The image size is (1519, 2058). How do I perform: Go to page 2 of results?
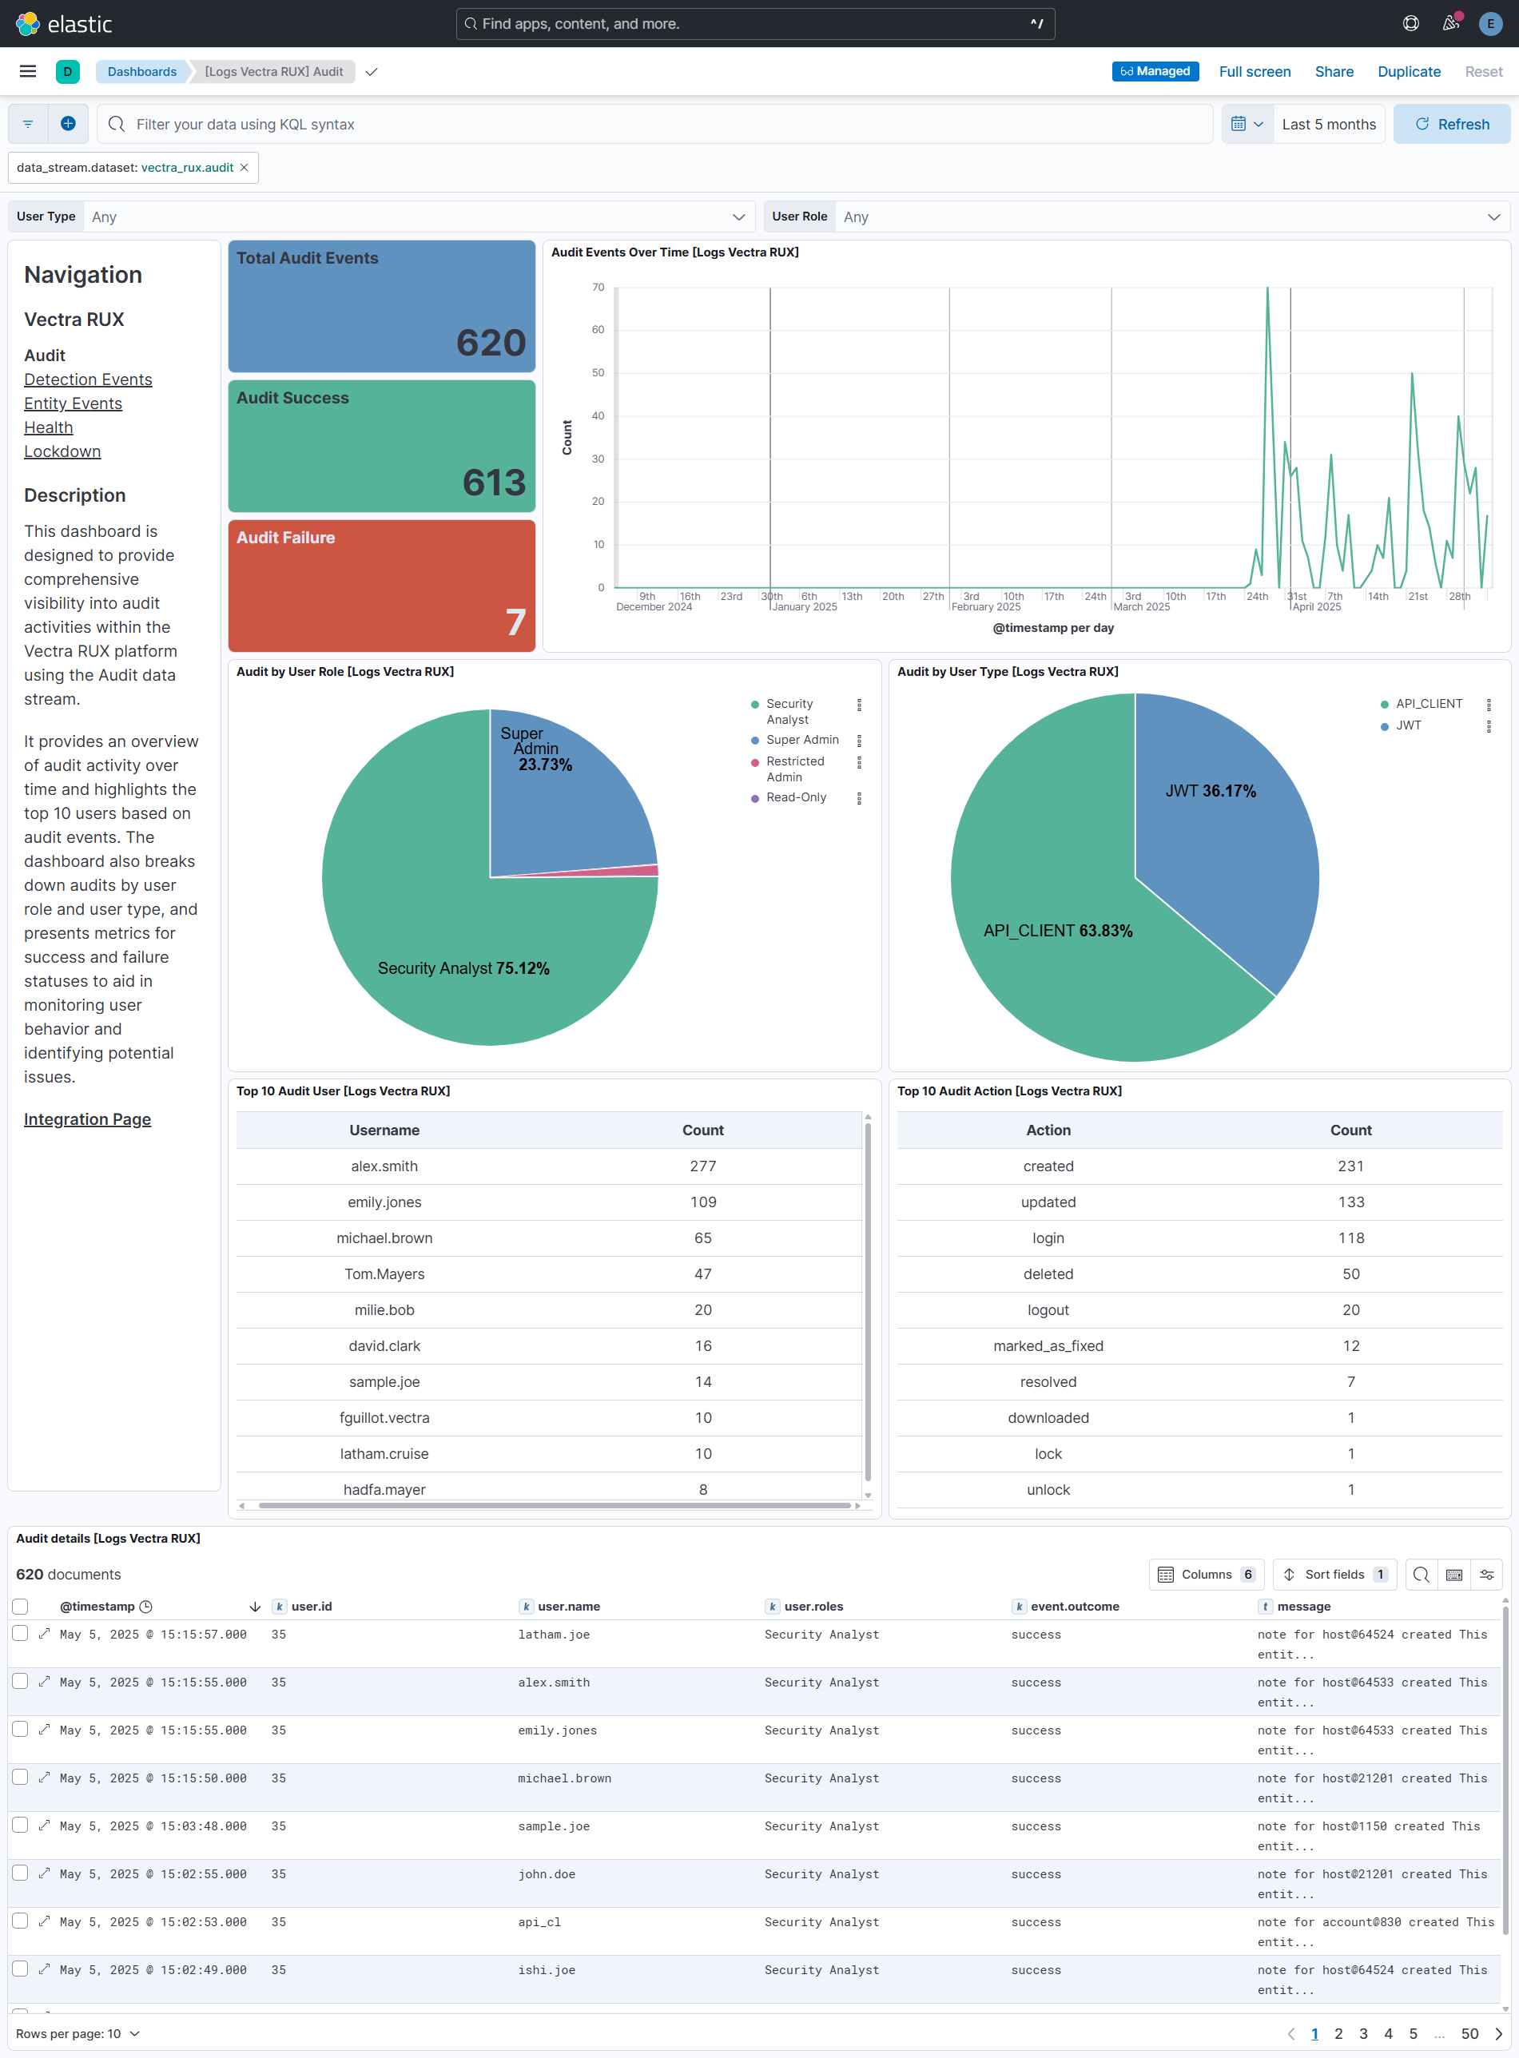point(1338,2033)
